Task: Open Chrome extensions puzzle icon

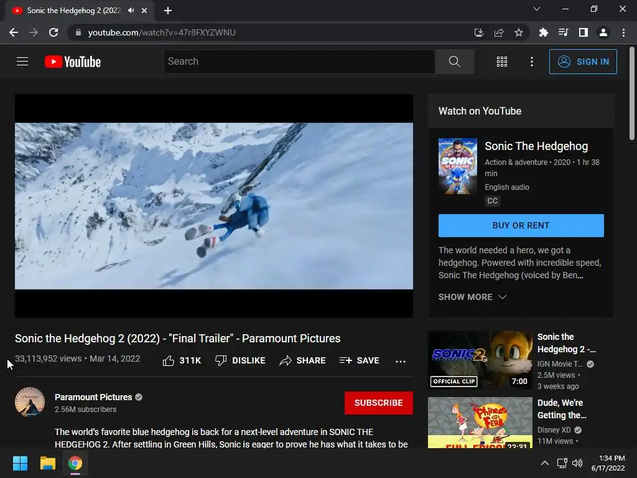Action: click(543, 32)
